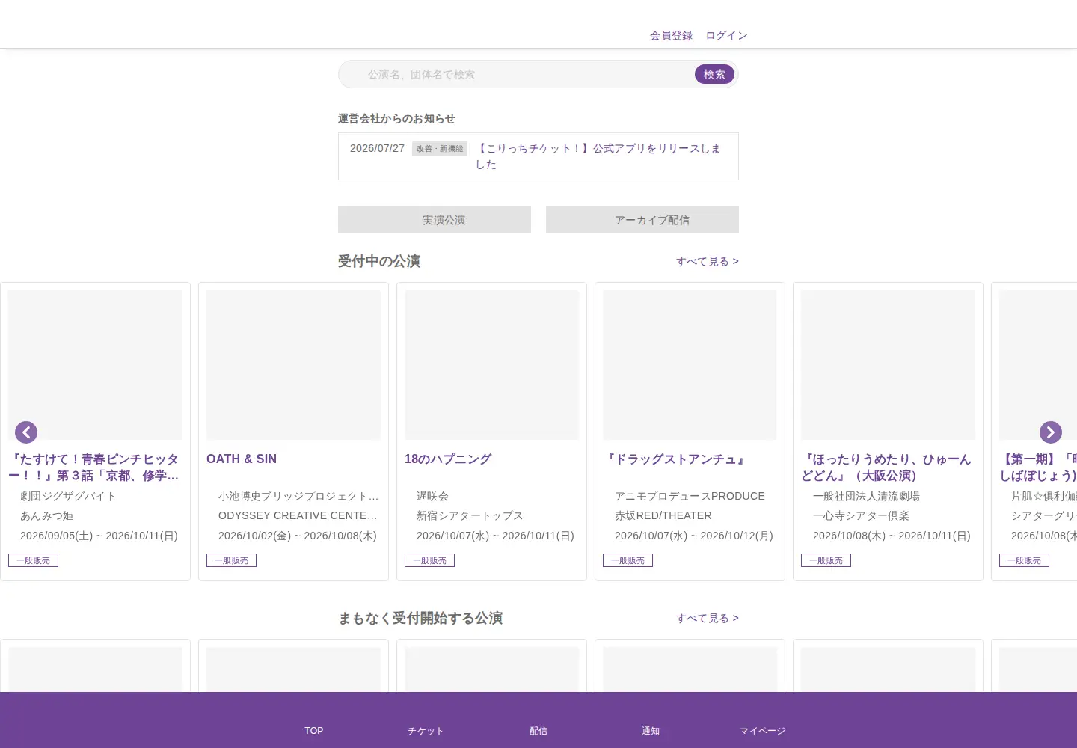Screen dimensions: 1077x748
Task: Click the 改善・新機能 tag in announcements
Action: pos(440,149)
